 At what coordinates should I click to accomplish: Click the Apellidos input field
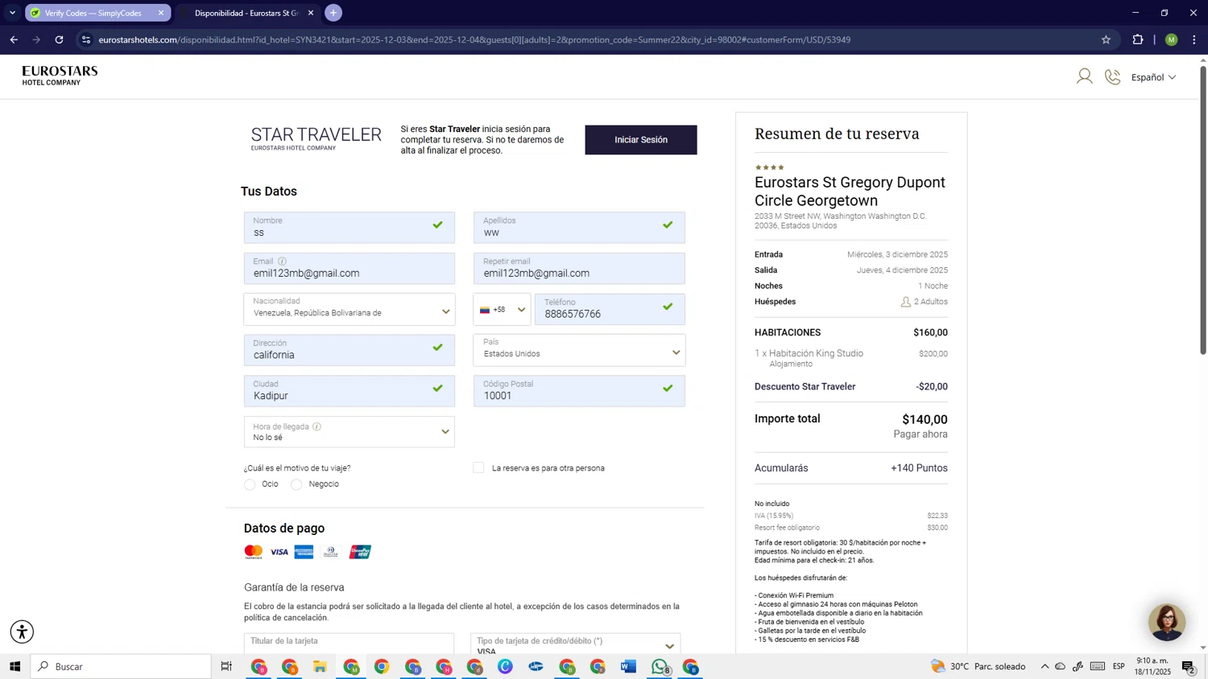pyautogui.click(x=579, y=228)
